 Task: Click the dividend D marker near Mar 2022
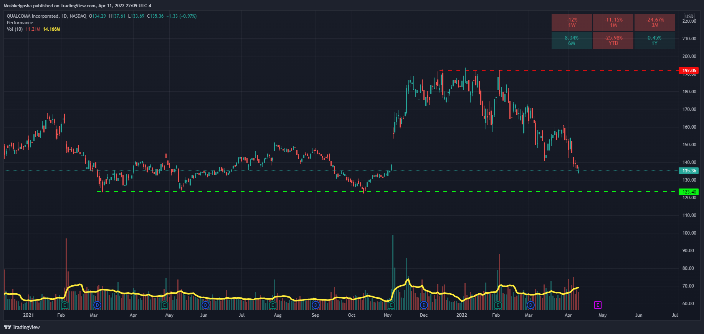pos(530,305)
